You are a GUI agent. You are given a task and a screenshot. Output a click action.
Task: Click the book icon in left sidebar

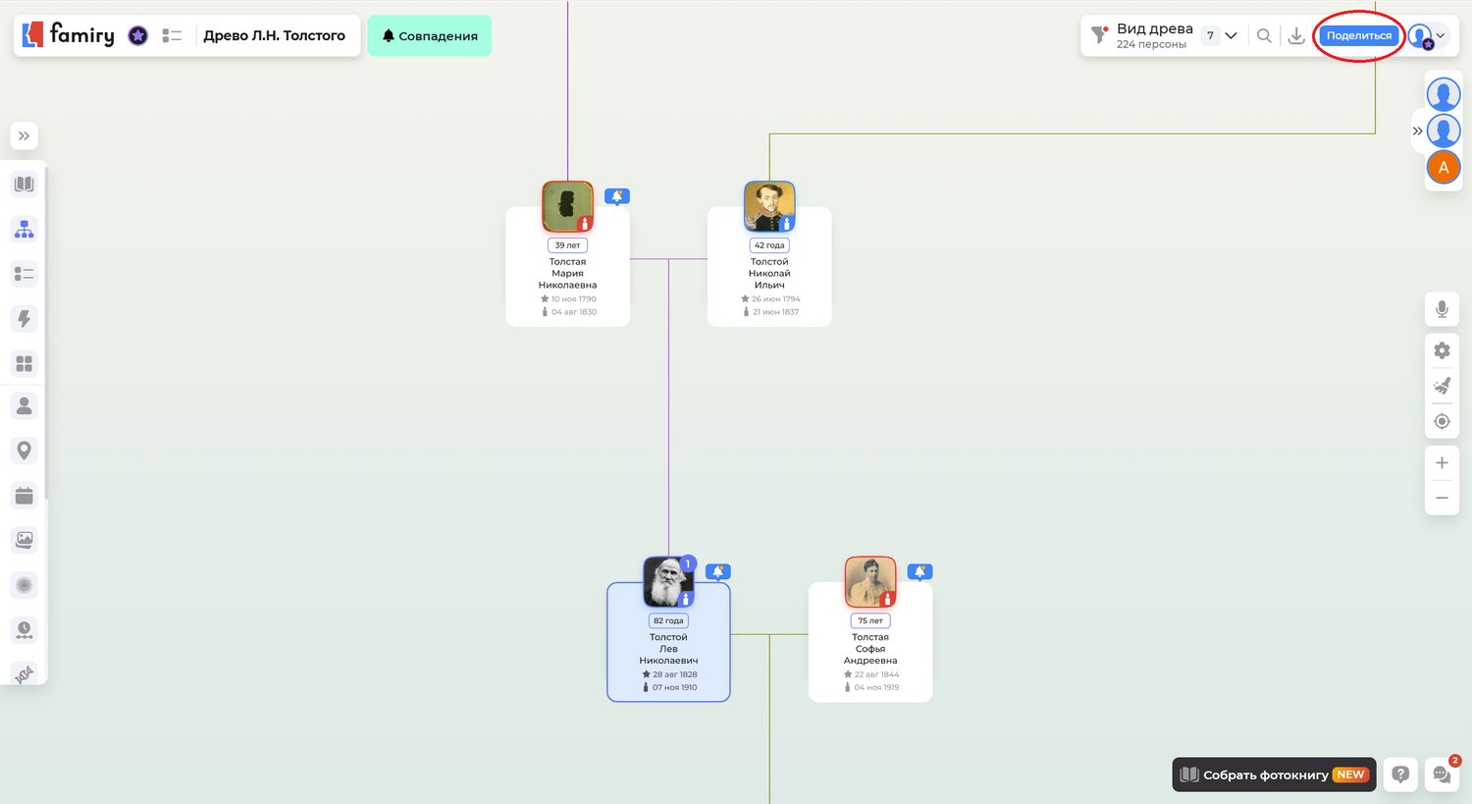tap(25, 184)
